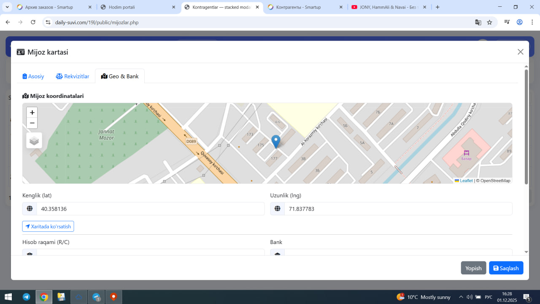Open Telegram from the taskbar

click(x=26, y=297)
